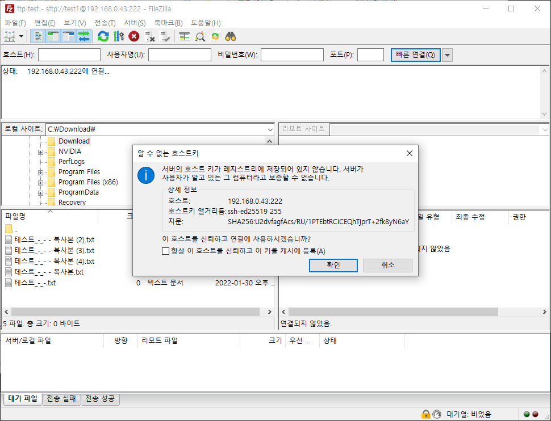Toggle synchronized browsing icon

(215, 36)
